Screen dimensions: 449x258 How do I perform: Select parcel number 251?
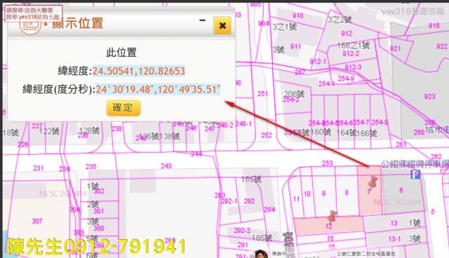click(x=262, y=93)
